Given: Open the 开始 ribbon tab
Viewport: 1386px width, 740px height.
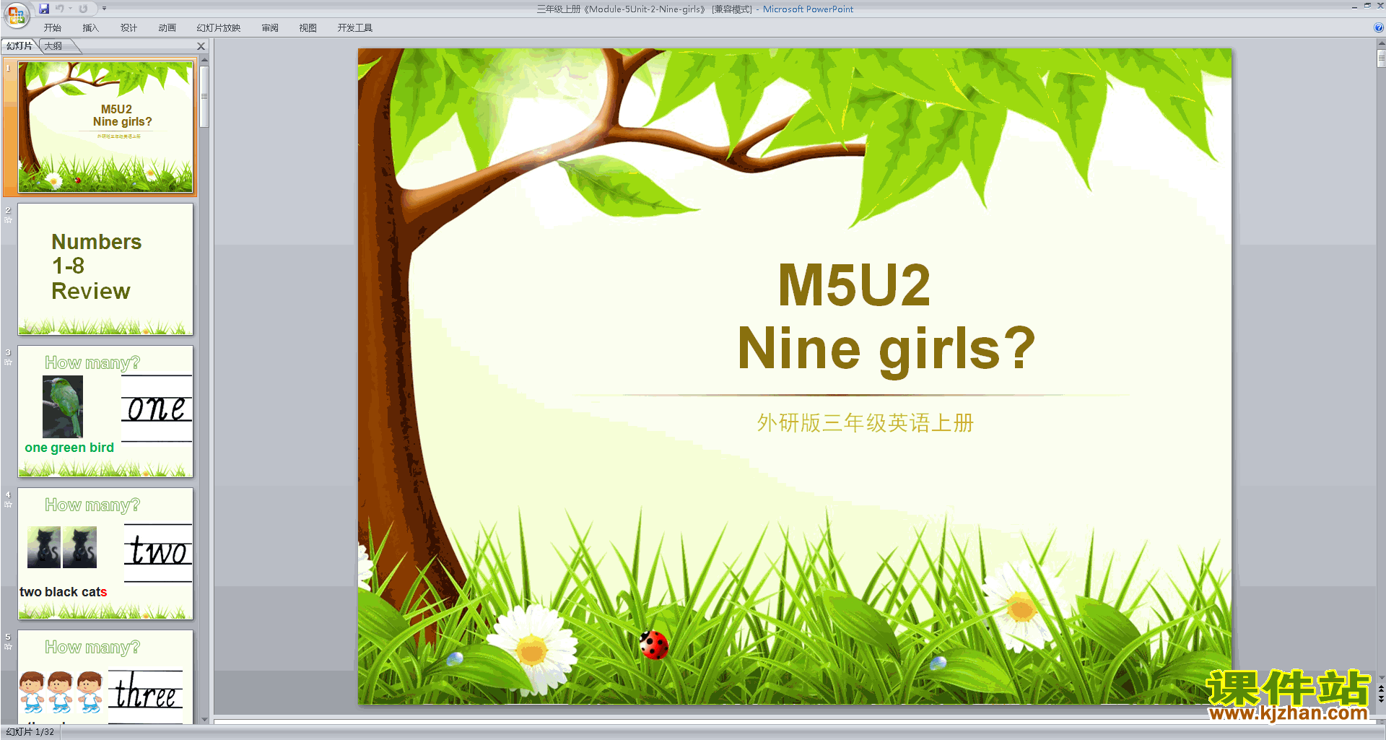Looking at the screenshot, I should pyautogui.click(x=52, y=28).
